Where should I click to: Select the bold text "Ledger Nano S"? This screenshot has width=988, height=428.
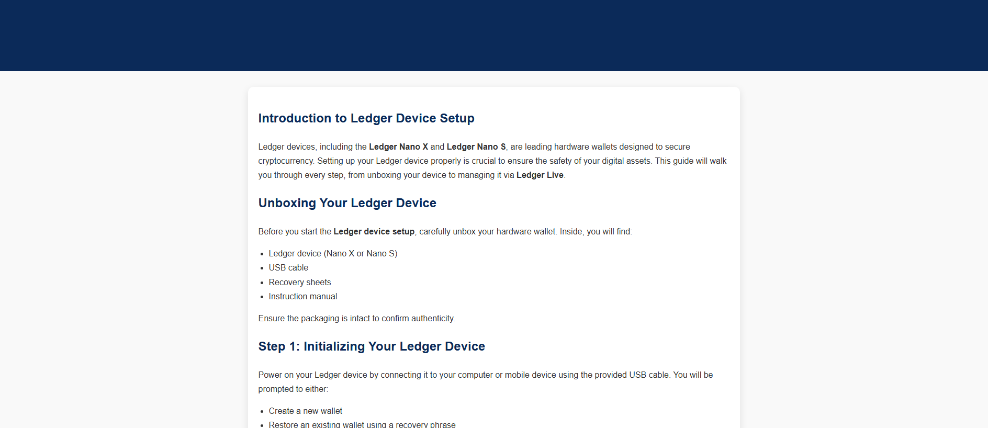tap(476, 147)
